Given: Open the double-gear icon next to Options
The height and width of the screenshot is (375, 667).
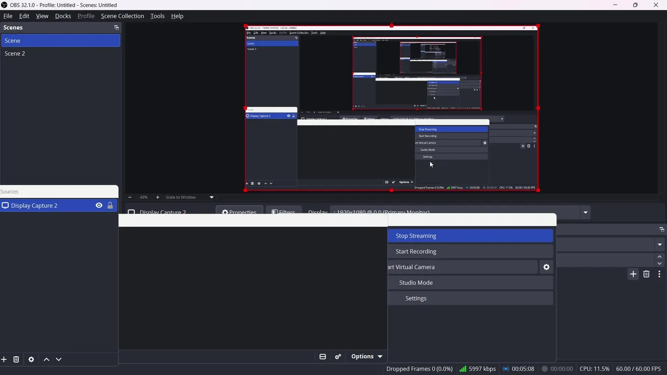Looking at the screenshot, I should coord(338,356).
